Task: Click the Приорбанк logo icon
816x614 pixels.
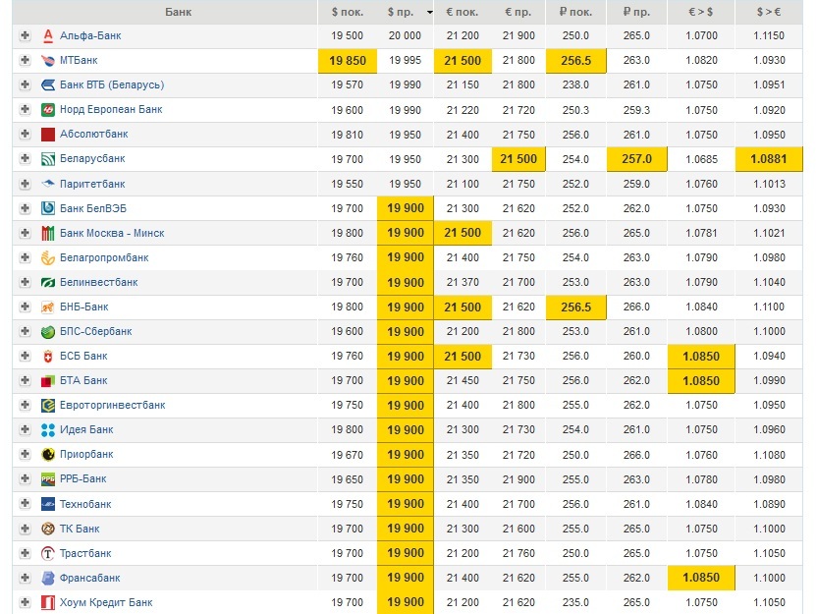Action: tap(48, 455)
